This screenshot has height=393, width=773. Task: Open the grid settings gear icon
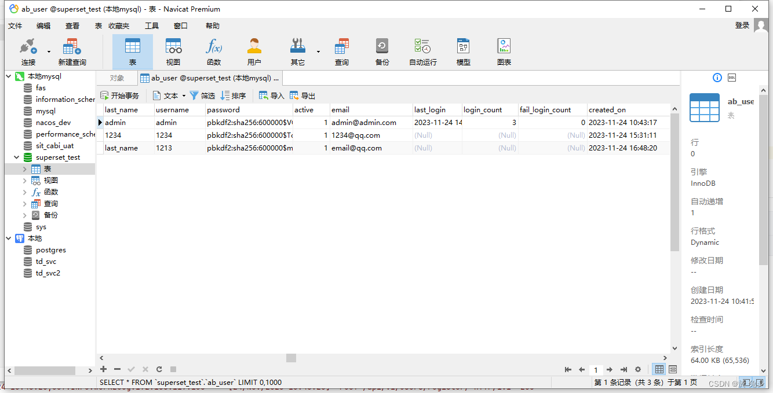[638, 369]
